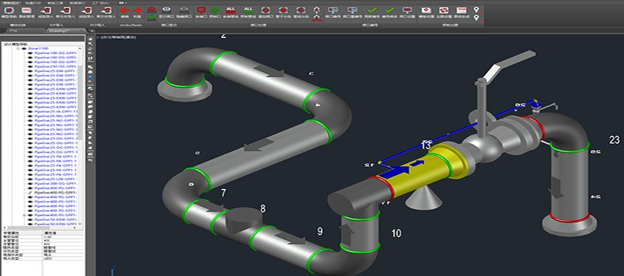Click the first green checkmark numbering icon
Viewport: 624px width, 276px height.
pos(372,10)
